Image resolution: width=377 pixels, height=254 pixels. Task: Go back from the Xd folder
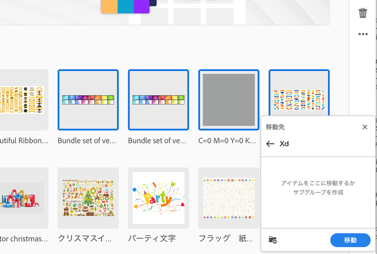pyautogui.click(x=270, y=144)
